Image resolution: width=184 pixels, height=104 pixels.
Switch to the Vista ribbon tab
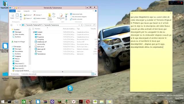pyautogui.click(x=34, y=11)
